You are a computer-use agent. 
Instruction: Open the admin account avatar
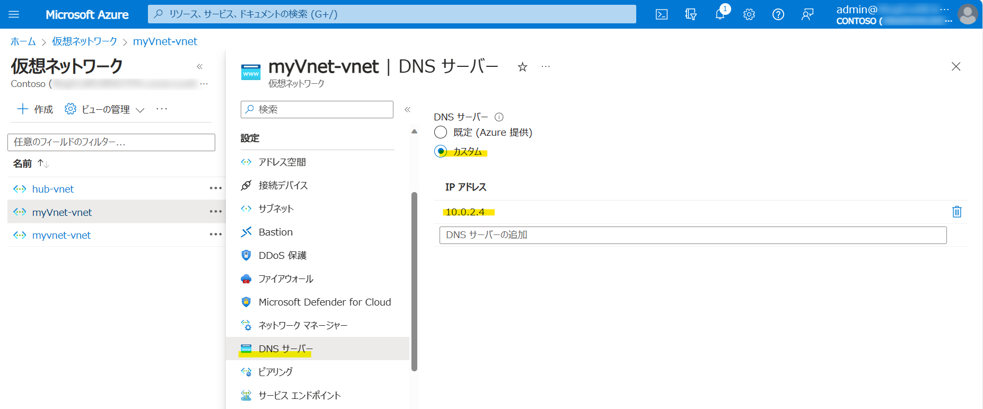pyautogui.click(x=968, y=14)
